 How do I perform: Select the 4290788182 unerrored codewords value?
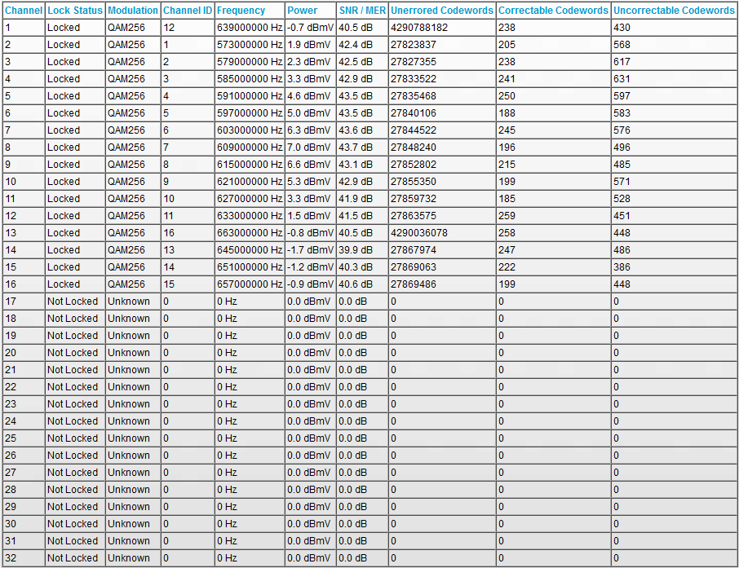coord(419,28)
